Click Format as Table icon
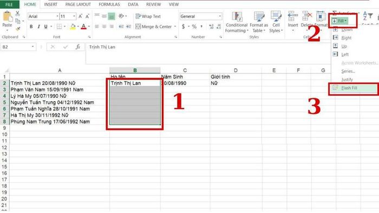Viewport: 379px width, 213px height. point(259,16)
